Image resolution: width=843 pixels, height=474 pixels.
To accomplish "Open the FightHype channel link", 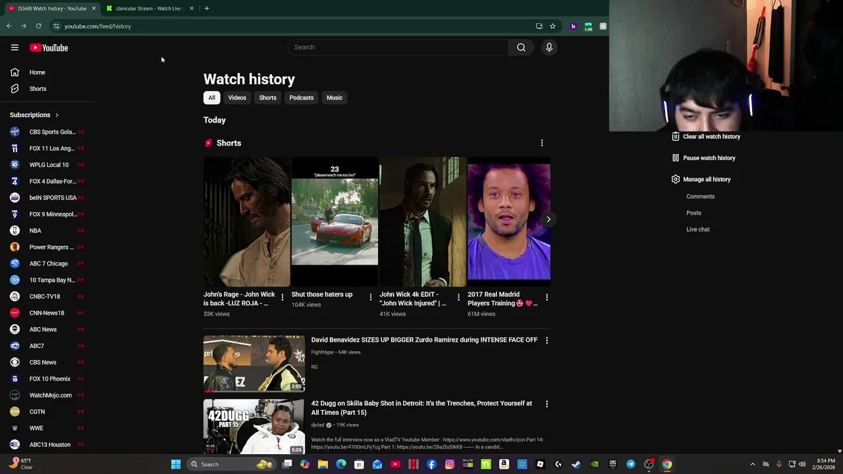I will click(322, 352).
